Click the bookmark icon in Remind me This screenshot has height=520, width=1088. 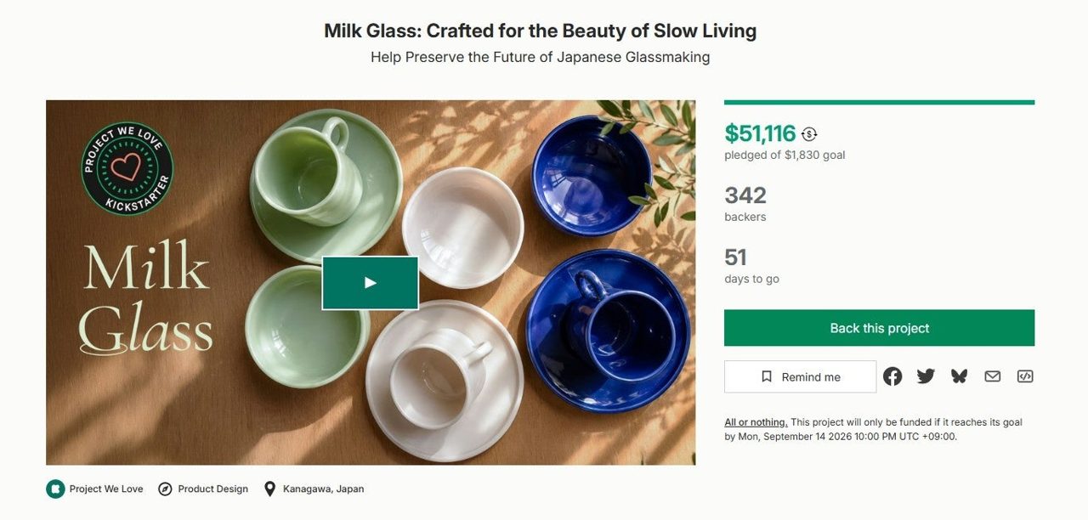point(767,376)
